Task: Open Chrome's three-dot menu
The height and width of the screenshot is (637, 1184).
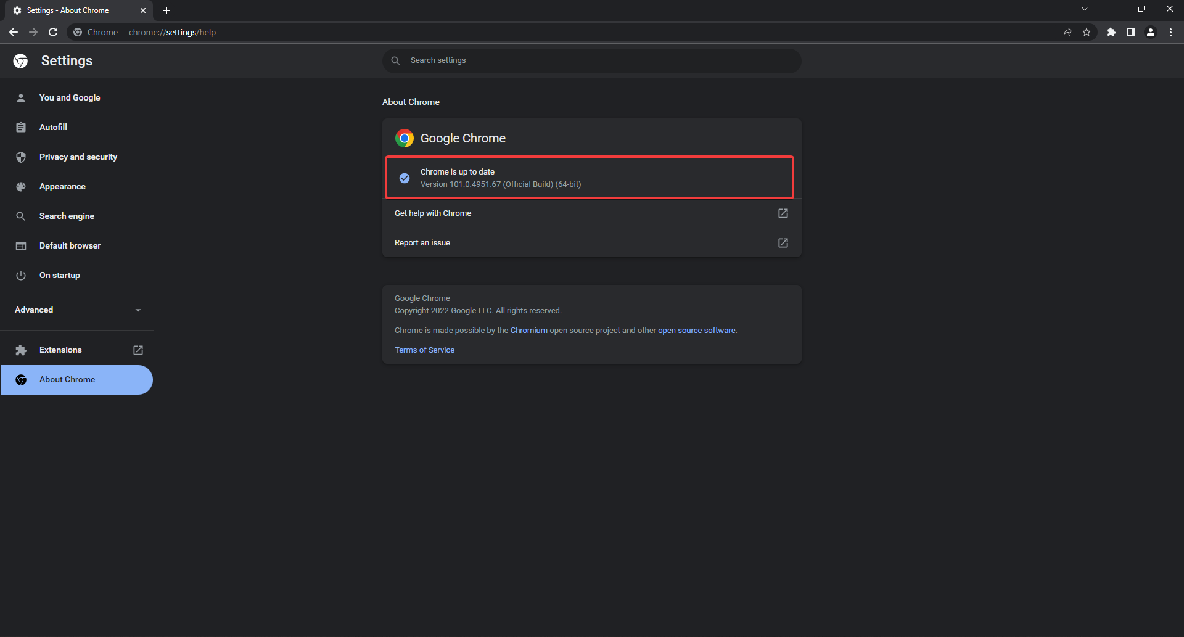Action: [x=1170, y=32]
